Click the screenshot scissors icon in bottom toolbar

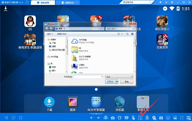point(168,118)
